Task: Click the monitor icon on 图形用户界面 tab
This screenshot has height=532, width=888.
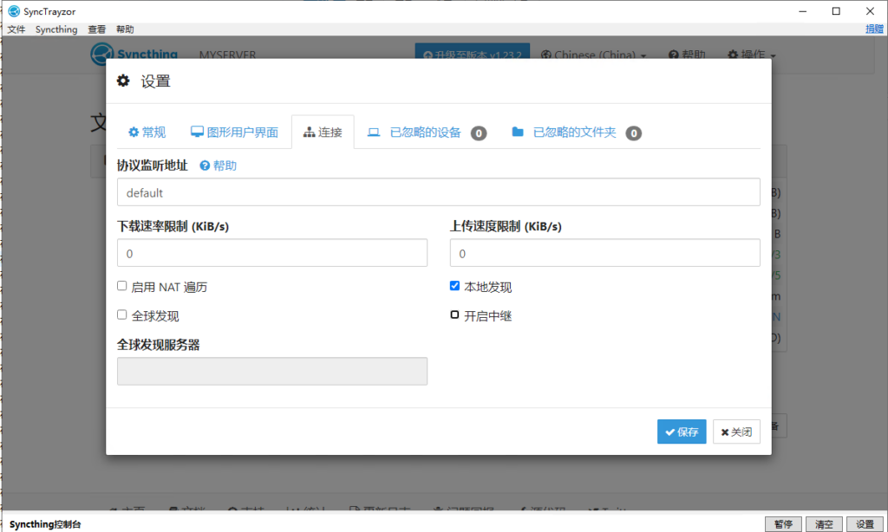Action: 197,132
